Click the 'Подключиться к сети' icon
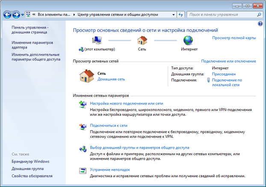This screenshot has height=187, width=266. click(83, 127)
